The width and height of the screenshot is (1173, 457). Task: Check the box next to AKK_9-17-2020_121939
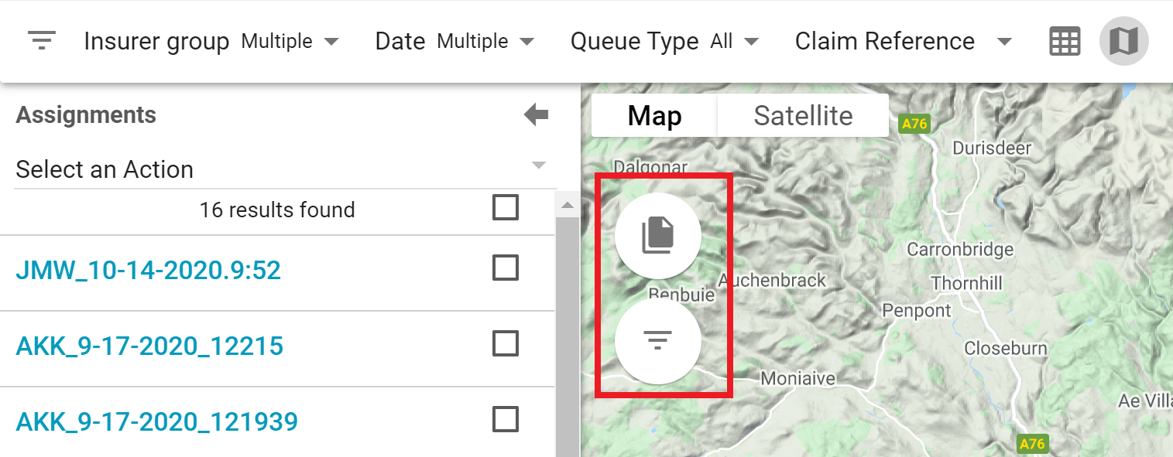(x=505, y=419)
